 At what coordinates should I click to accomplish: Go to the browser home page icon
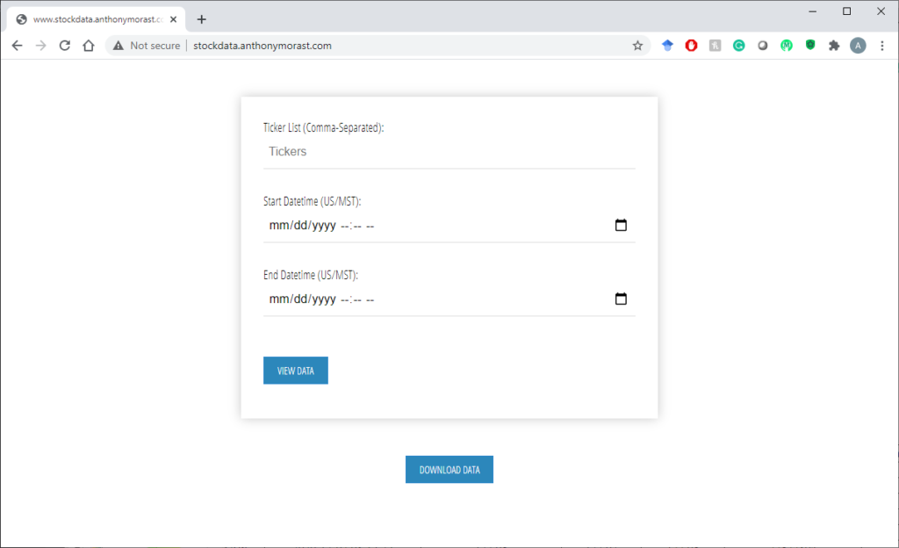click(89, 46)
